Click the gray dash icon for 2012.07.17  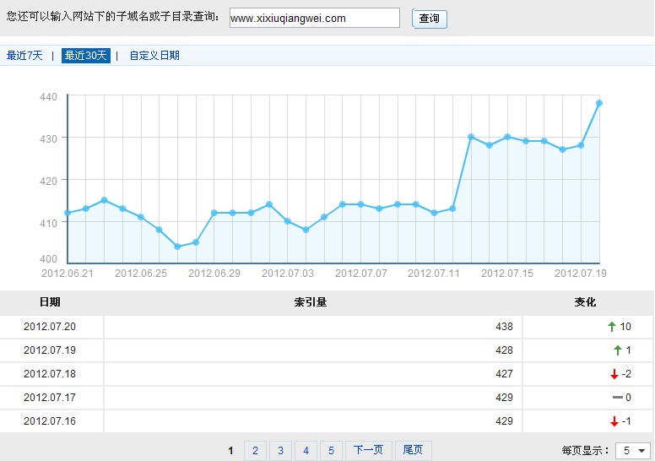(617, 397)
